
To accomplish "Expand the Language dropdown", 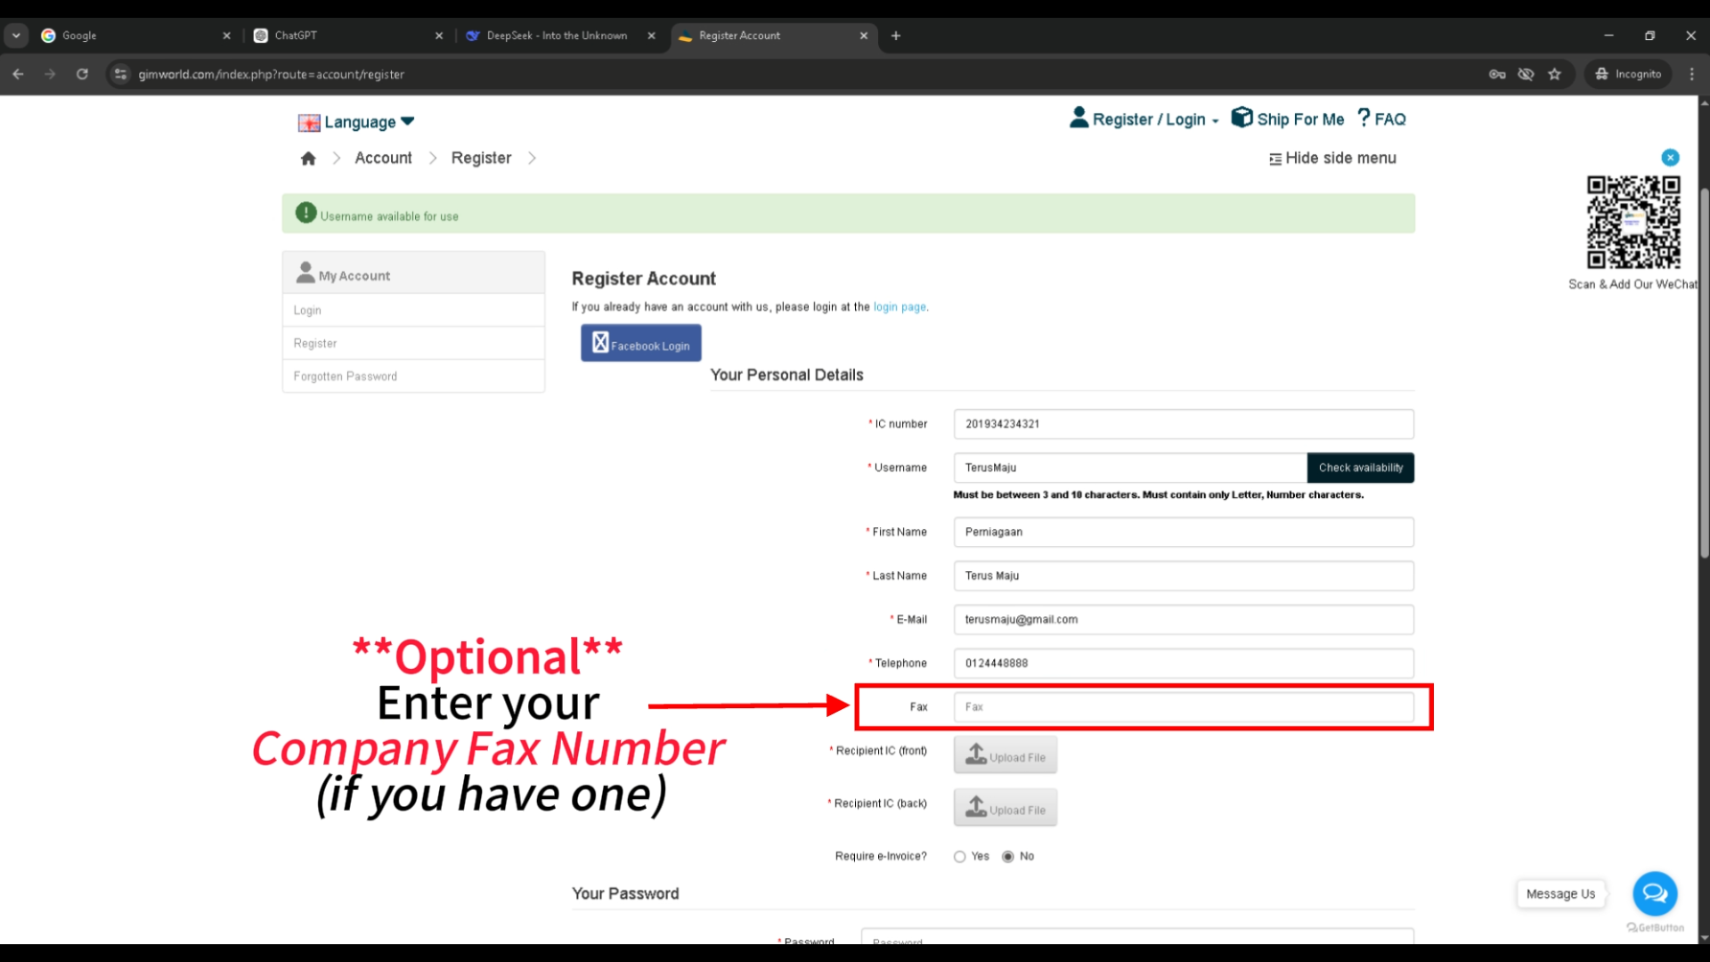I will click(x=356, y=122).
